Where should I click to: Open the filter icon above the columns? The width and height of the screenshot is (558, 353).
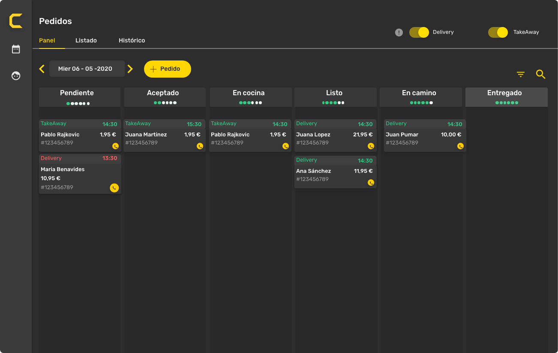521,75
